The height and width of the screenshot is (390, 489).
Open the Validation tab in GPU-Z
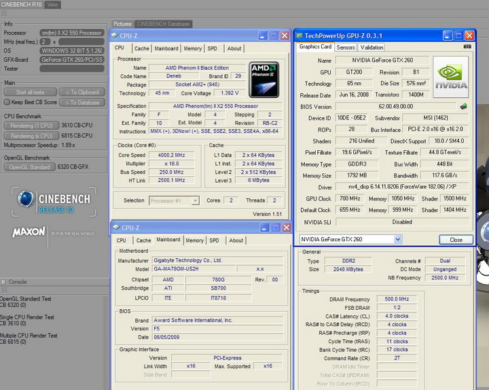(372, 48)
